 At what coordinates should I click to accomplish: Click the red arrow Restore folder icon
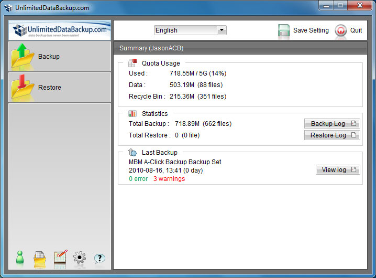pyautogui.click(x=23, y=87)
